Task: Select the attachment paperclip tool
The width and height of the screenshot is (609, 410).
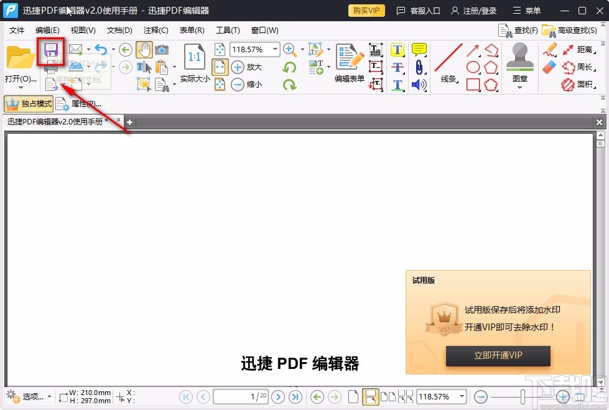Action: click(x=418, y=67)
